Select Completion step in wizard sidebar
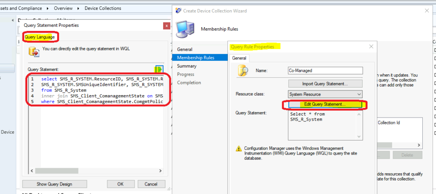 coord(189,83)
